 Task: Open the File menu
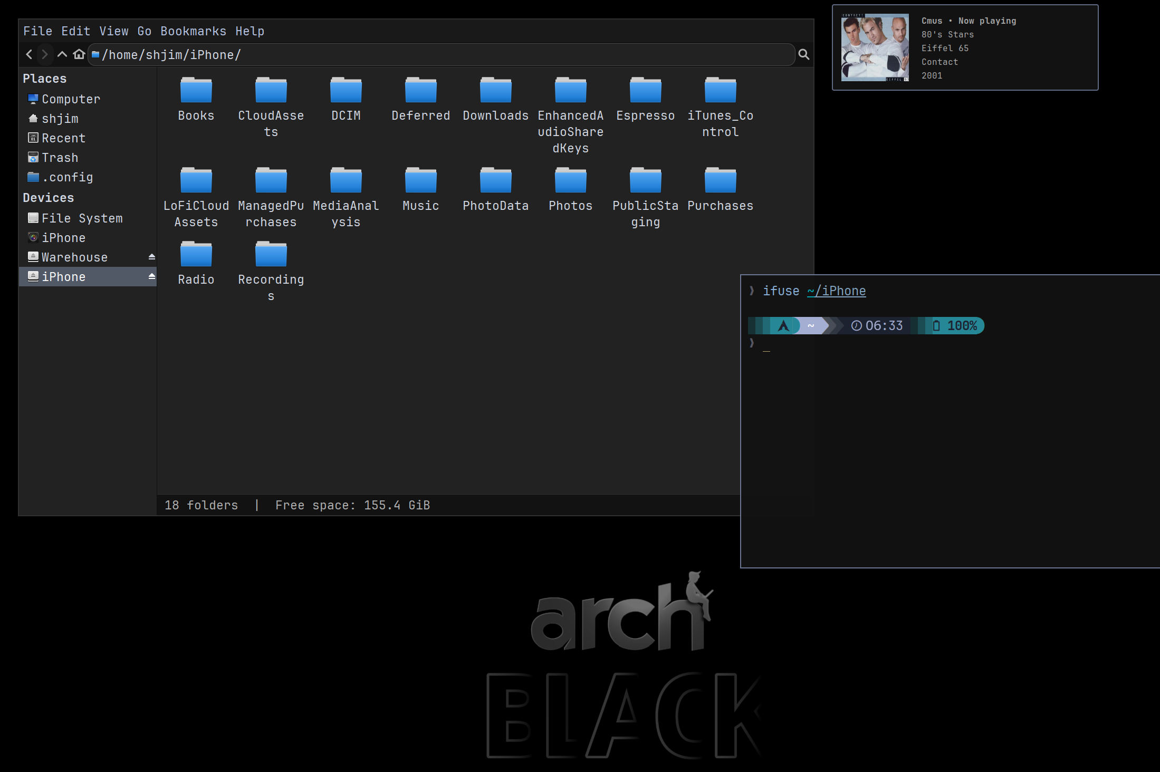click(x=37, y=31)
